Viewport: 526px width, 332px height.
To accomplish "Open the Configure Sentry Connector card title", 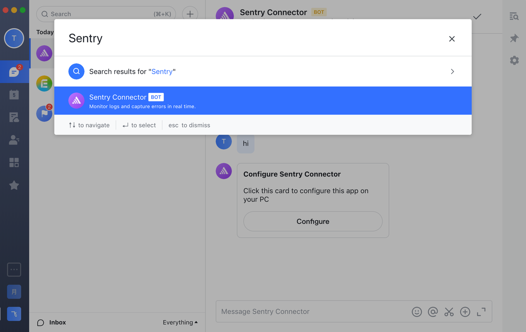I will pyautogui.click(x=292, y=174).
